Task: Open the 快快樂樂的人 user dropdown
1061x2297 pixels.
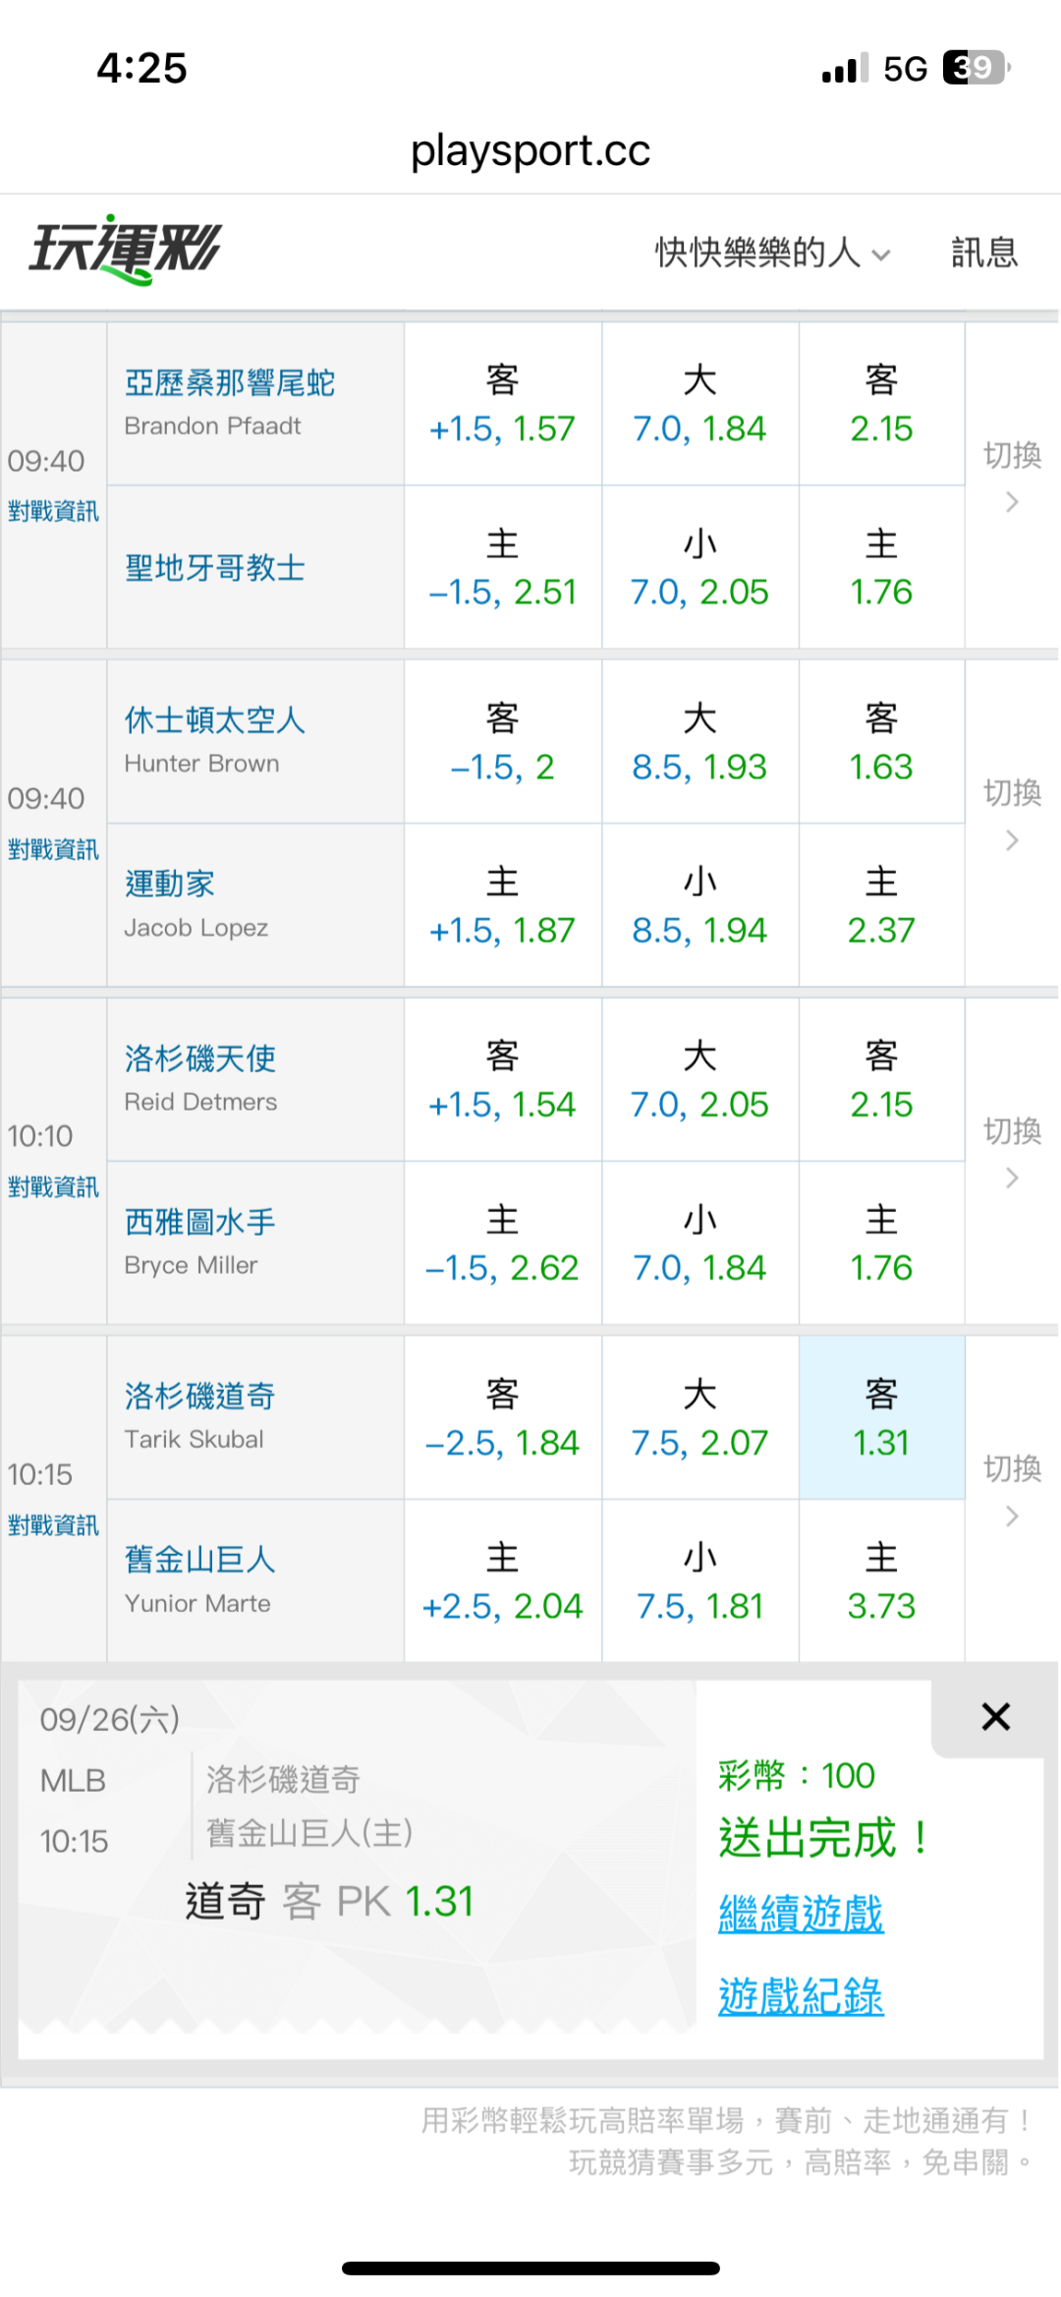Action: (x=772, y=253)
